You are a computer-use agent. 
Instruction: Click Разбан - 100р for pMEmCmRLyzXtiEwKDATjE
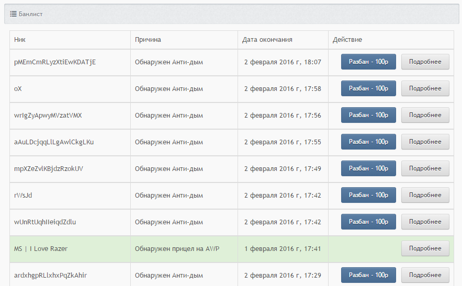pos(368,62)
